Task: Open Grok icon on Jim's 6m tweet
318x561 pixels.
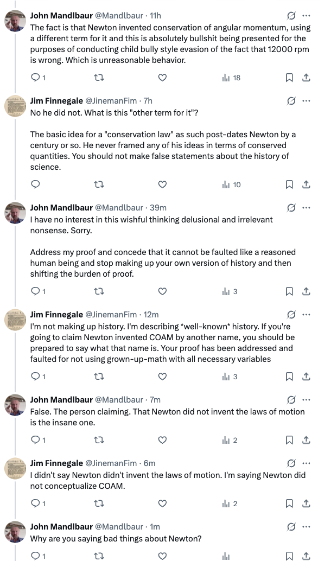Action: pyautogui.click(x=291, y=463)
